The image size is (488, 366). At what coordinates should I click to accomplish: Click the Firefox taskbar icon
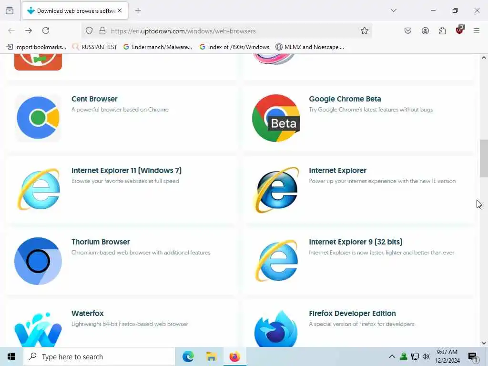(x=235, y=356)
